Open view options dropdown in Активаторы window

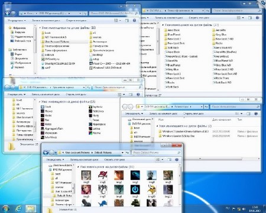click(242, 114)
